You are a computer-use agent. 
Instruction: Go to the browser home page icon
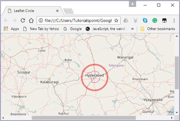[31, 21]
